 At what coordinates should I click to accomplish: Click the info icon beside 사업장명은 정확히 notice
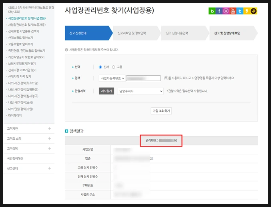point(66,50)
